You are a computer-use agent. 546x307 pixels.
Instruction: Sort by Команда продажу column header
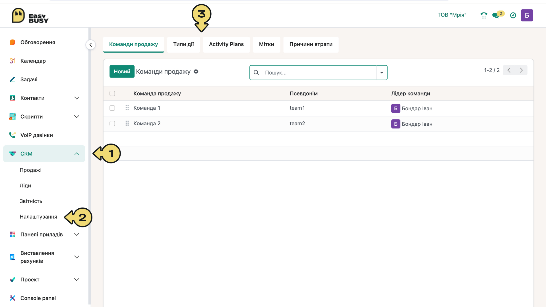157,94
